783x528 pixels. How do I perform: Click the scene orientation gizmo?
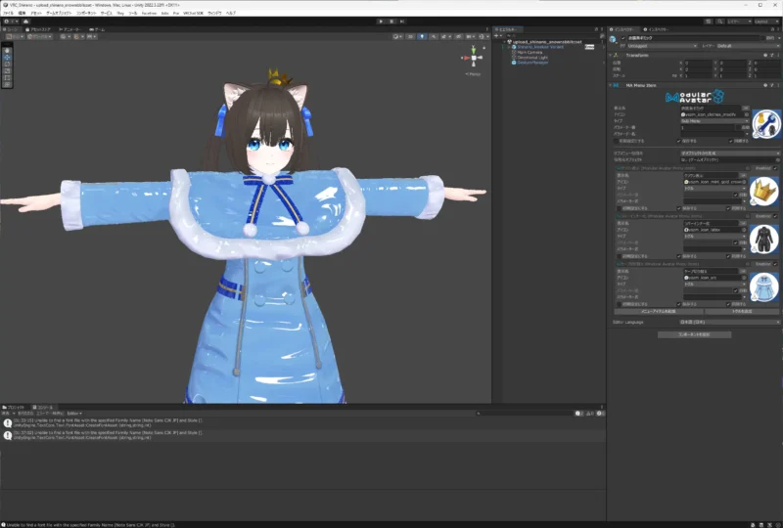pyautogui.click(x=474, y=58)
